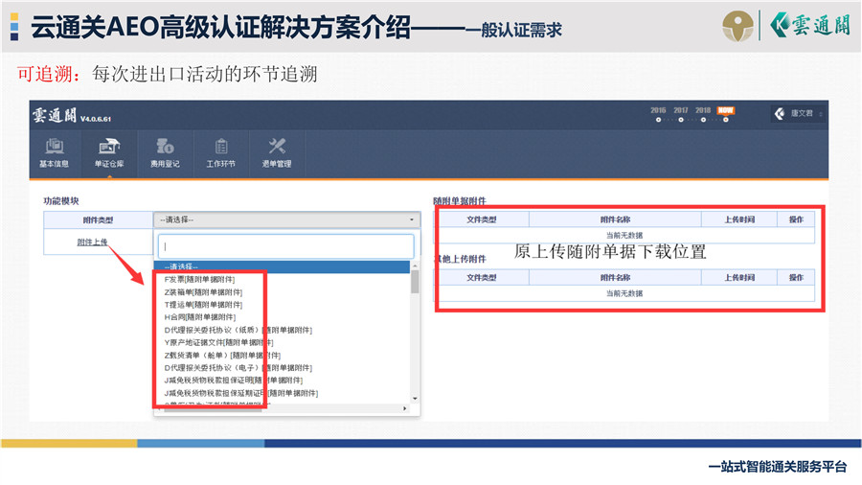Click 上传时间 header in 其他上传附件 table
862x485 pixels.
point(739,278)
